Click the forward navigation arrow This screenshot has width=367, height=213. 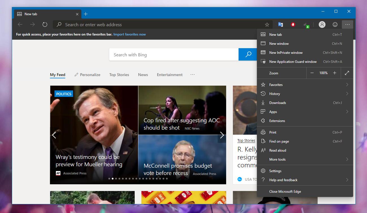tap(32, 25)
